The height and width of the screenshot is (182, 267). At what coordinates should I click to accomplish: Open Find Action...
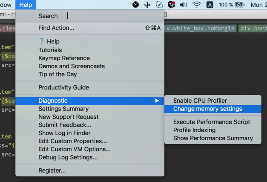coord(56,28)
